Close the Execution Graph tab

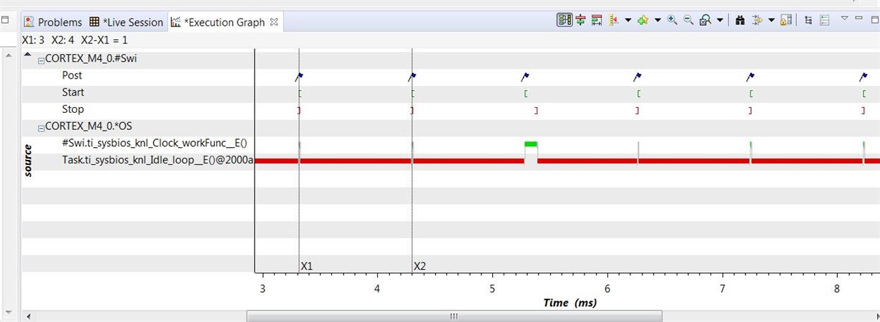pyautogui.click(x=273, y=22)
